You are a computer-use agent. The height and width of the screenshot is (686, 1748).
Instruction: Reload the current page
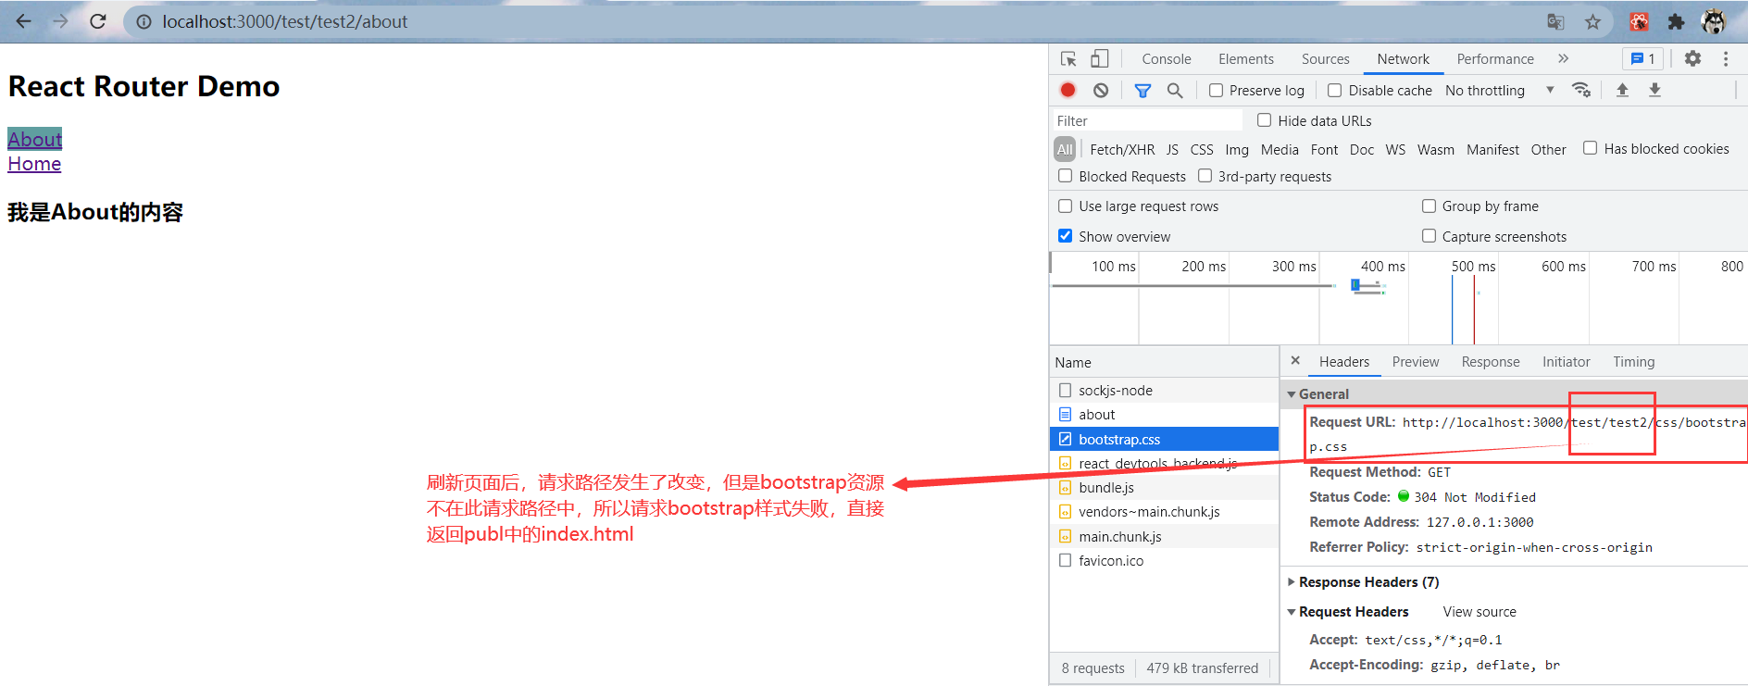[97, 21]
